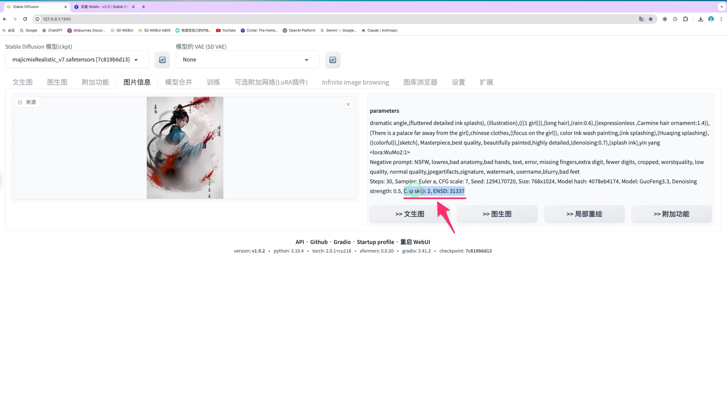Open the Midjourney Discord bookmark
This screenshot has width=727, height=410.
pyautogui.click(x=86, y=30)
